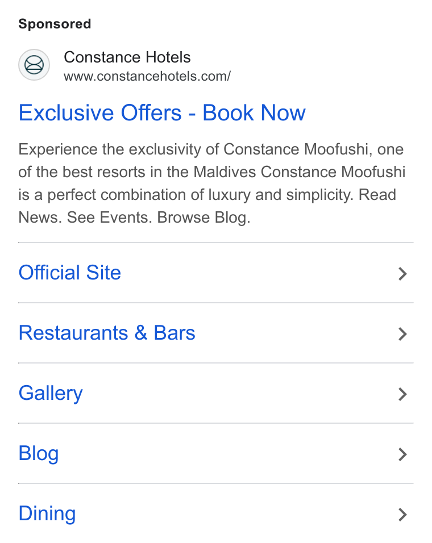Open the Official Site chevron arrow
Viewport: 432px width, 543px height.
click(402, 274)
